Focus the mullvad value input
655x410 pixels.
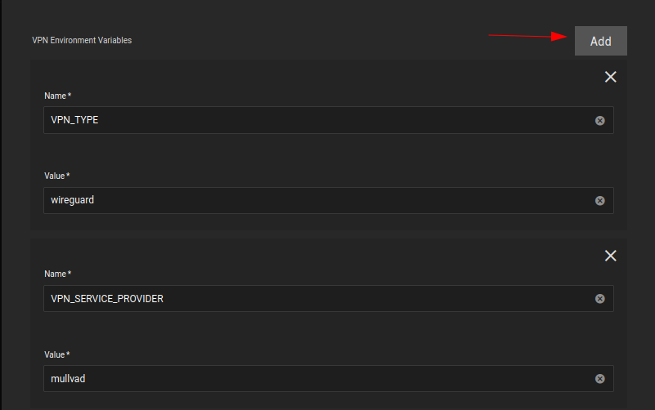pos(311,379)
